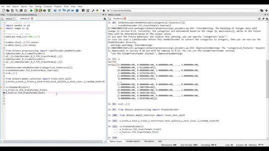Viewport: 269px width, 151px height.
Task: Select the Console 3/A tab
Action: 118,18
